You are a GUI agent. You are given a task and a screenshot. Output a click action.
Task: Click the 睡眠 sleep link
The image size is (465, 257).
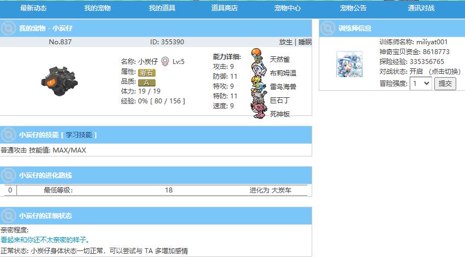305,42
